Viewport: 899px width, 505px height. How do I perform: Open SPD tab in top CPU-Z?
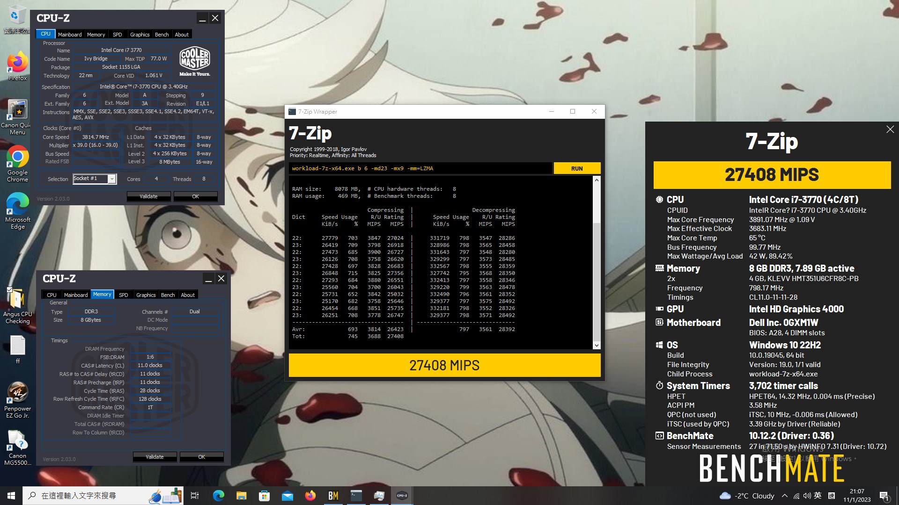coord(118,35)
